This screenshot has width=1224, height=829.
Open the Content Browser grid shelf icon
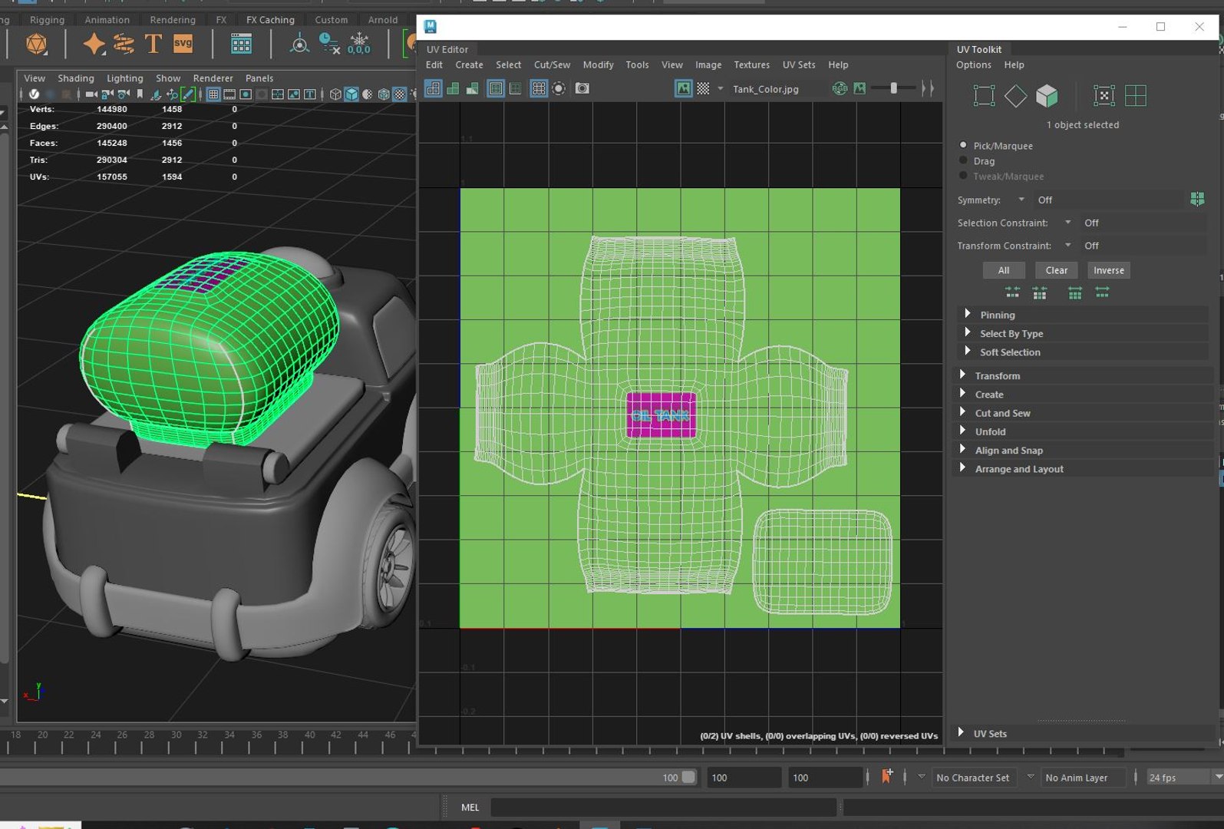(241, 44)
